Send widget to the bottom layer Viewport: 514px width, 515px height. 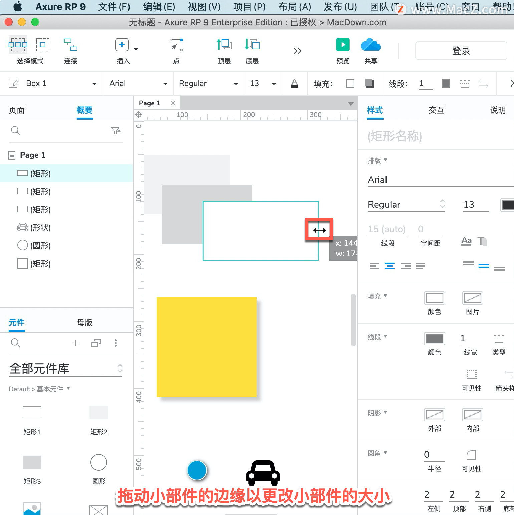252,45
